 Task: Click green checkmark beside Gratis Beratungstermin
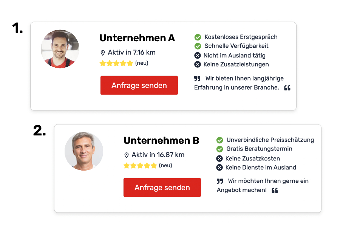[219, 149]
